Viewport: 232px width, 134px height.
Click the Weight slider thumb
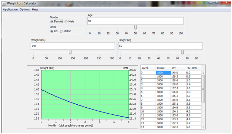click(70, 52)
